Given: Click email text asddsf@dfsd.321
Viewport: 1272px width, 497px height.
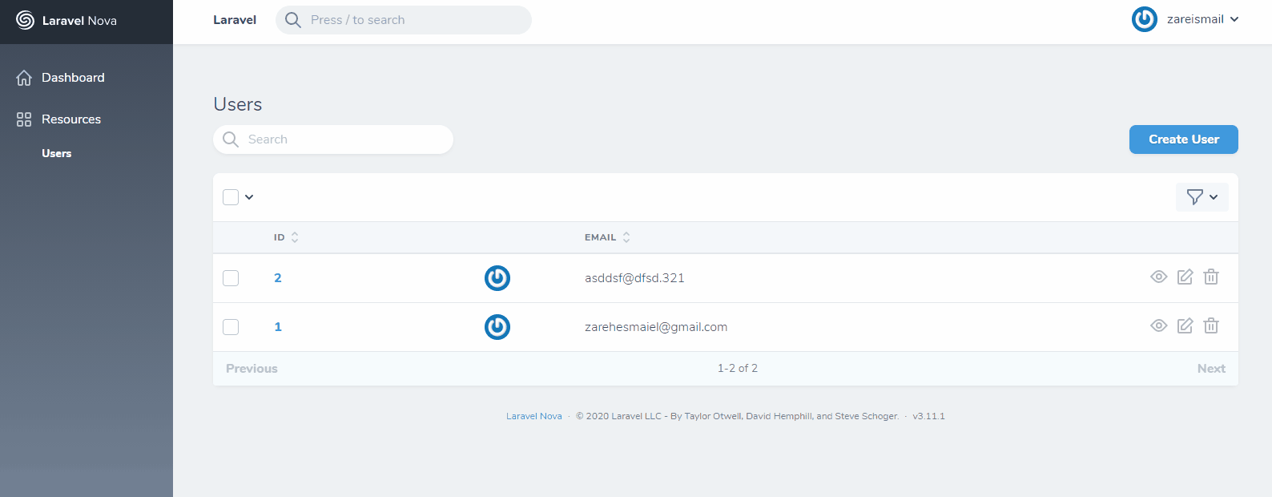Looking at the screenshot, I should click(x=634, y=278).
